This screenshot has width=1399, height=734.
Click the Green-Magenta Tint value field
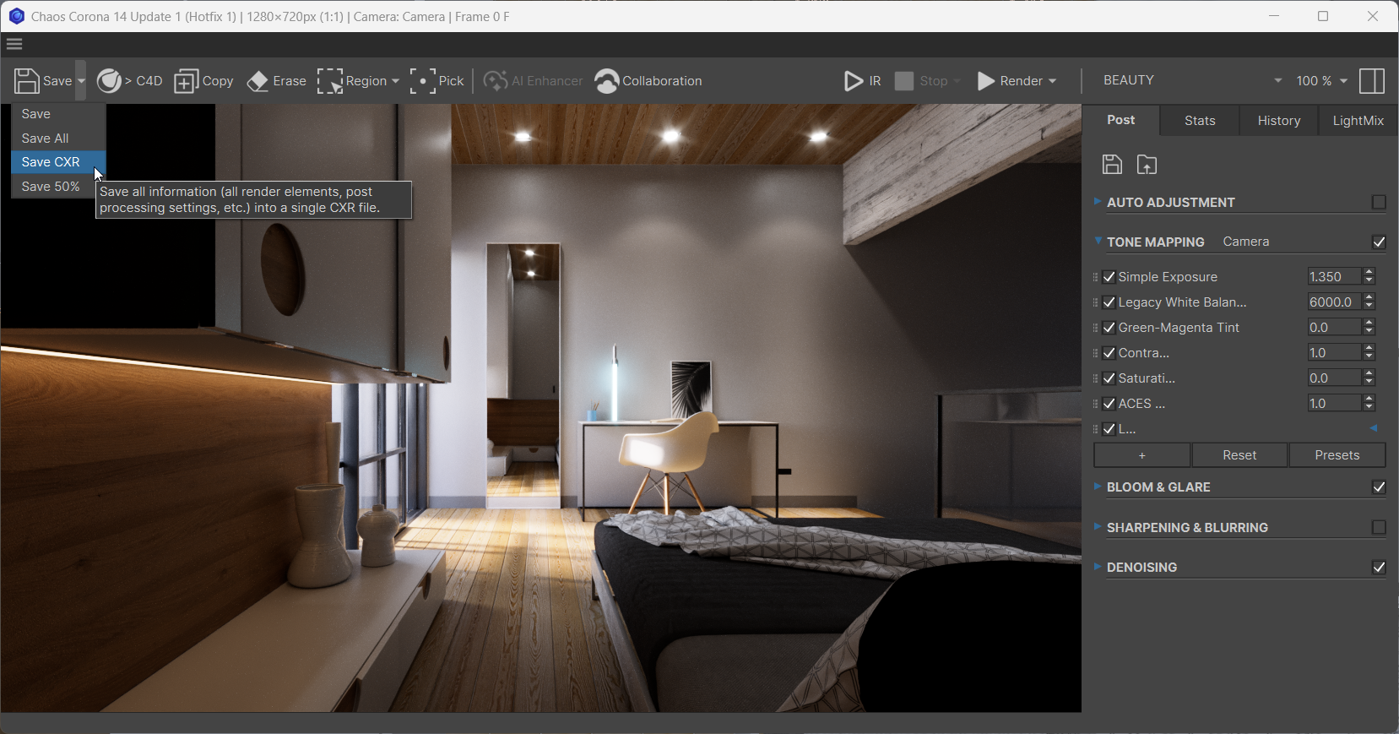click(1334, 328)
